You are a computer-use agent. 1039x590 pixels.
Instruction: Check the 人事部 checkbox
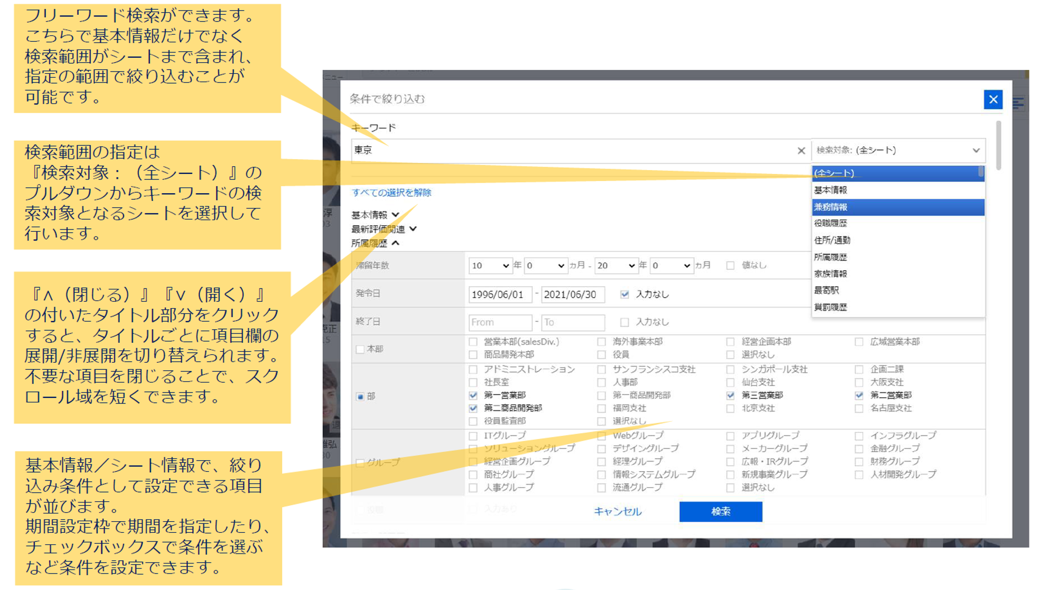tap(602, 382)
